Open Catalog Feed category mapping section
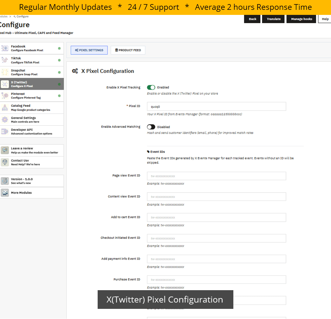 click(32, 108)
